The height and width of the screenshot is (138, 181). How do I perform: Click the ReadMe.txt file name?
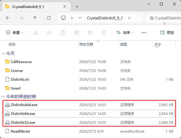pyautogui.click(x=20, y=131)
